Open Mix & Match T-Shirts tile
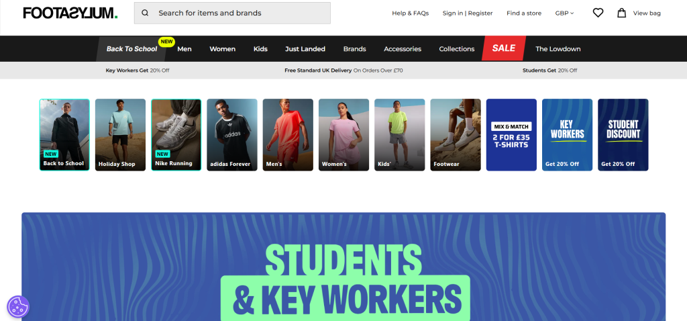Image resolution: width=687 pixels, height=321 pixels. [x=511, y=134]
